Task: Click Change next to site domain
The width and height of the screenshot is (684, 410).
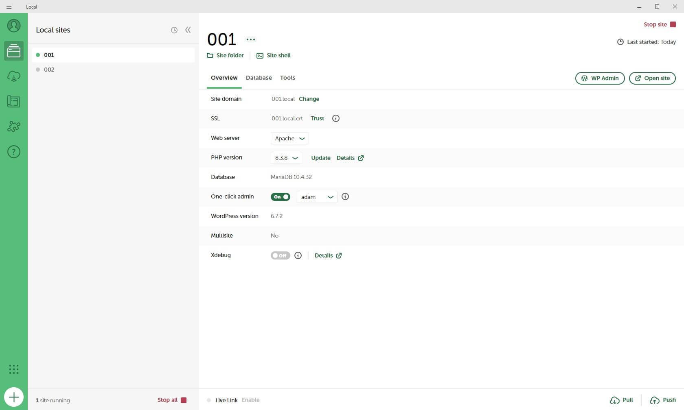Action: click(309, 99)
